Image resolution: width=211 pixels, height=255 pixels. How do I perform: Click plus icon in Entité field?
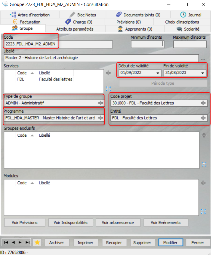(203, 118)
